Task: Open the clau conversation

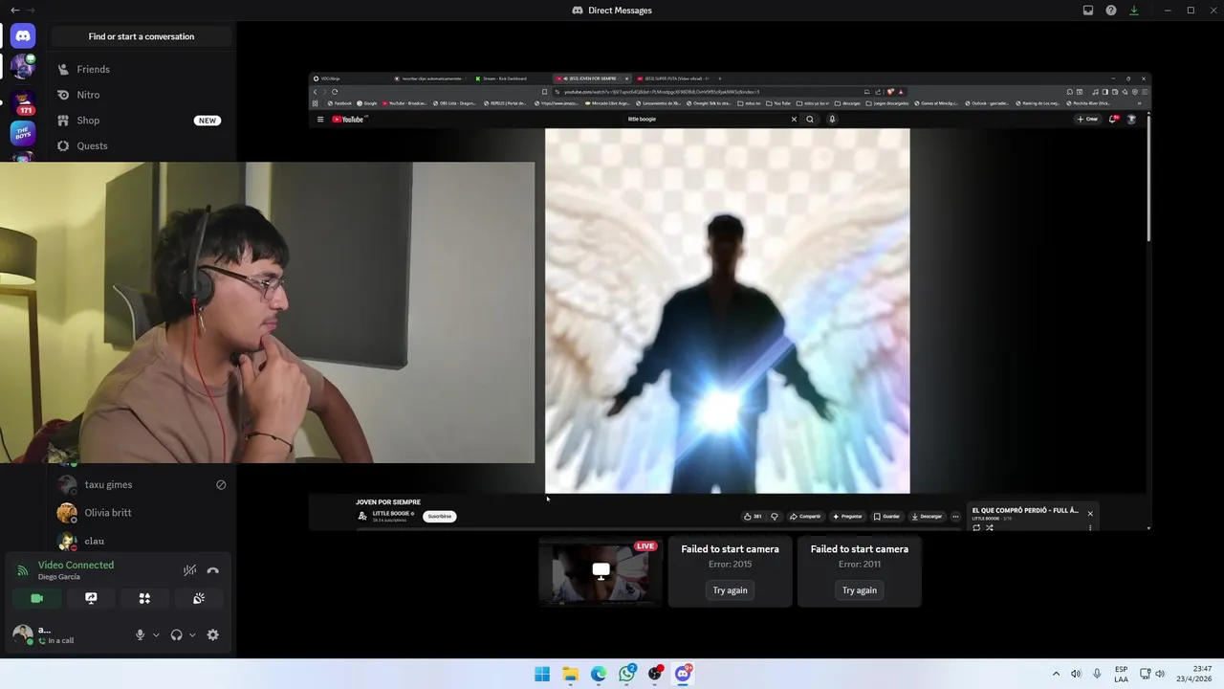Action: click(x=142, y=541)
